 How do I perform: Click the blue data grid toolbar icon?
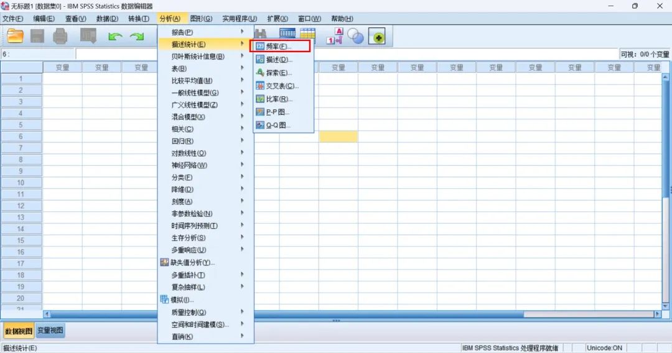coord(287,34)
